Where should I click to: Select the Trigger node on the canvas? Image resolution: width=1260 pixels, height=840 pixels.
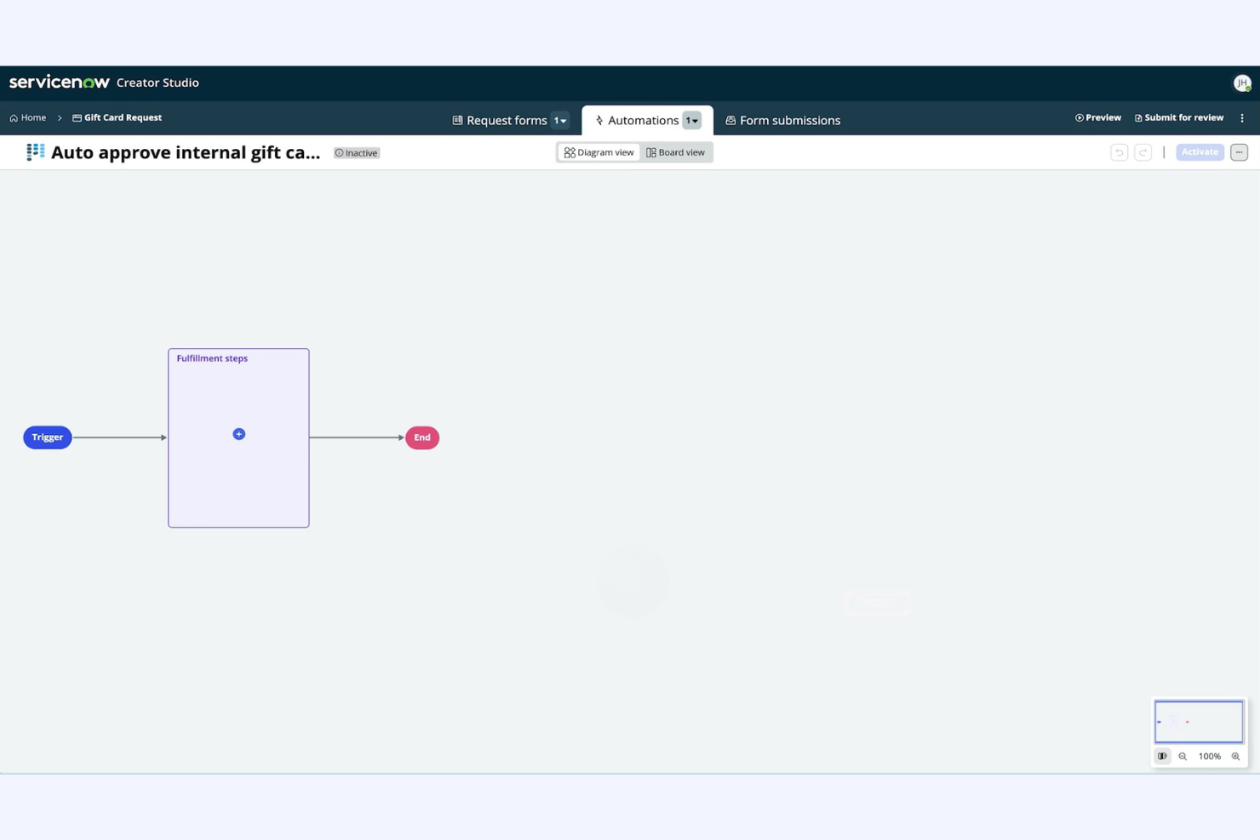tap(47, 437)
